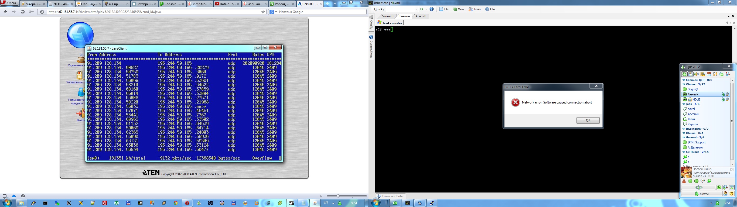Collapse the General - 2/4 group
The image size is (737, 207).
(684, 137)
